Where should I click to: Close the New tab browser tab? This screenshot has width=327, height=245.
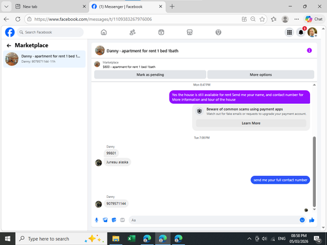coord(84,7)
